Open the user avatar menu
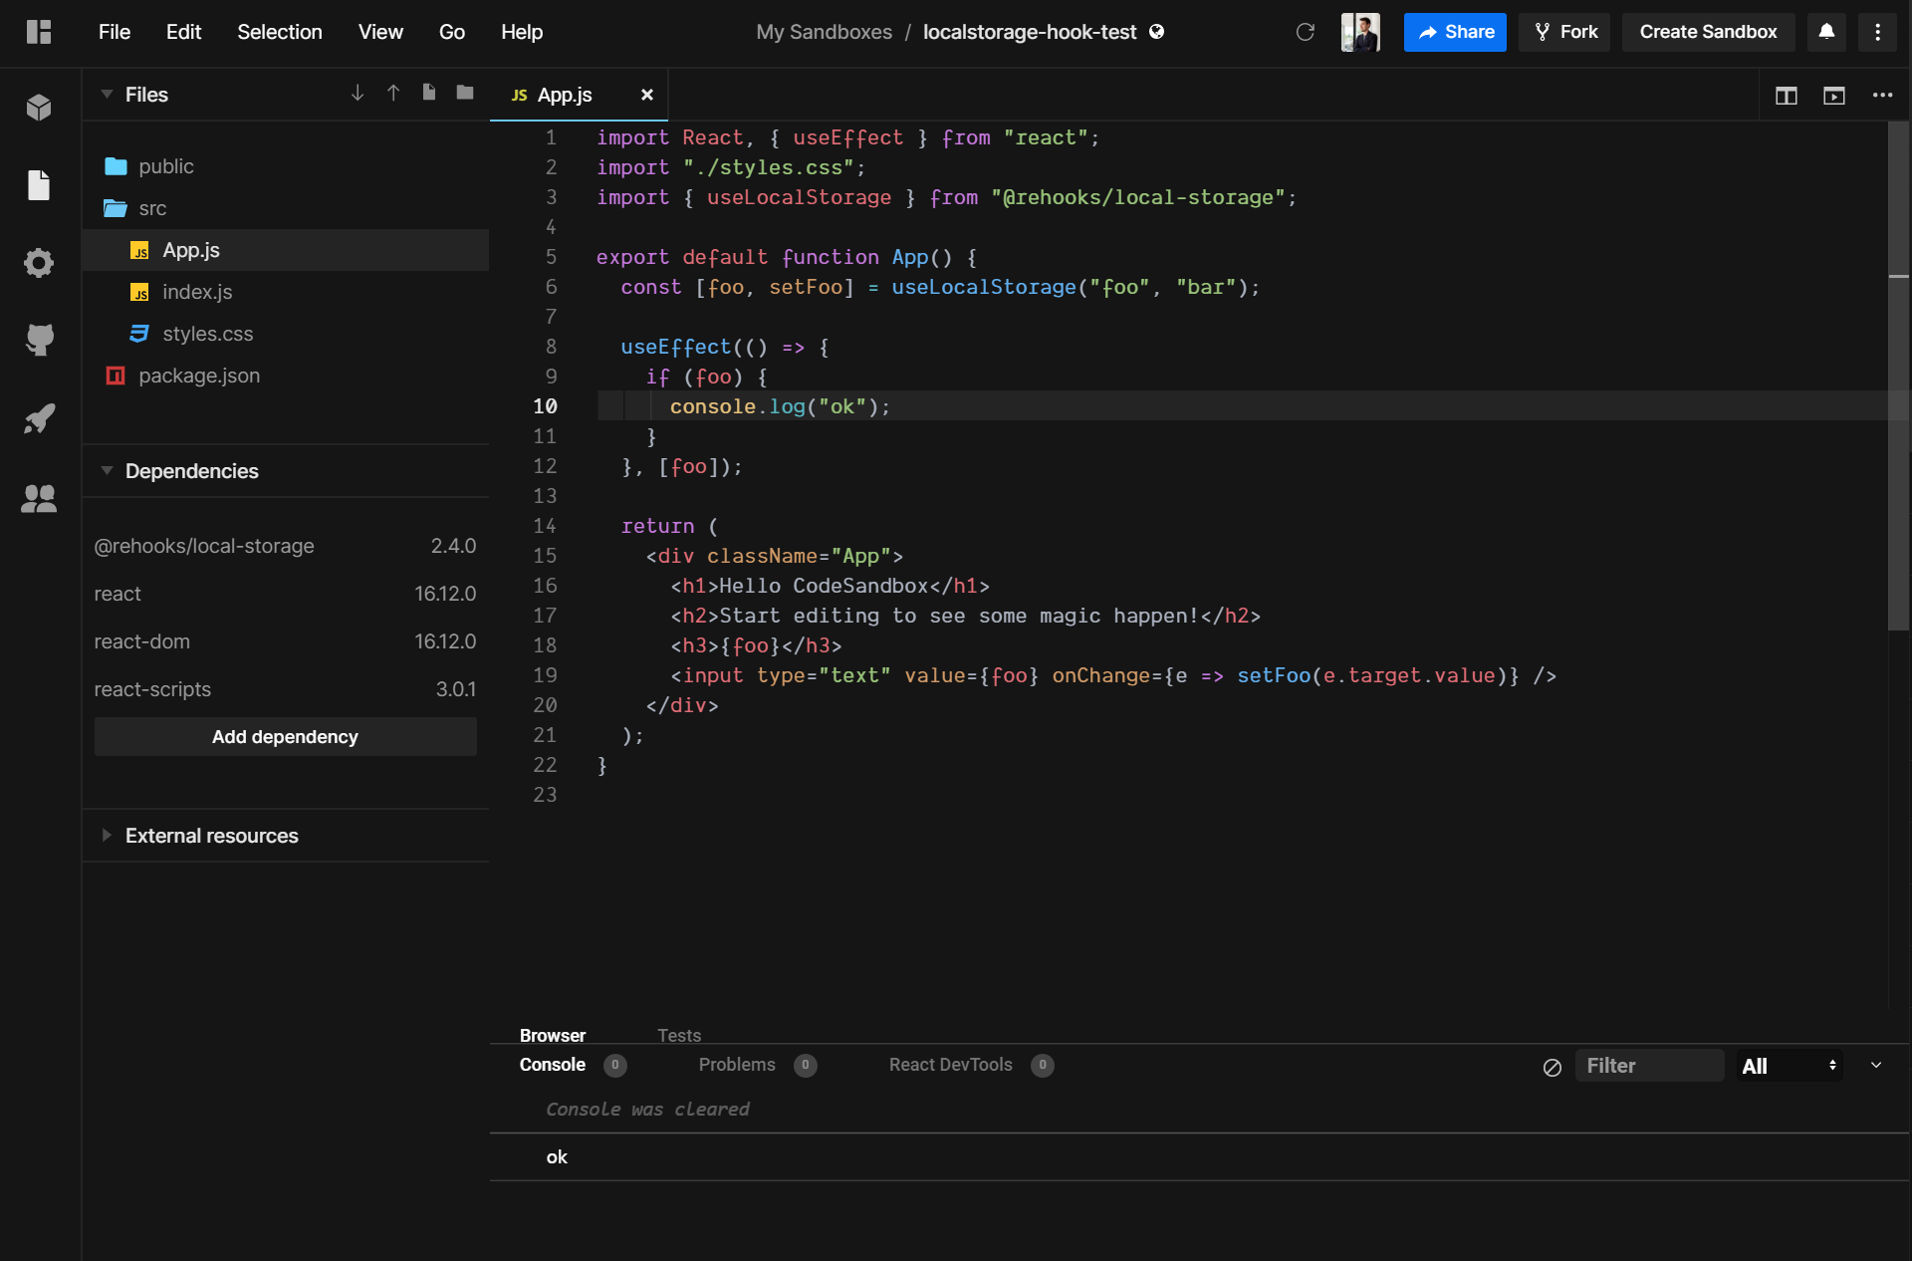 coord(1360,32)
